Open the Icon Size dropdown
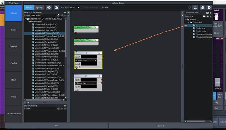Image resolution: width=226 pixels, height=130 pixels. tap(75, 8)
